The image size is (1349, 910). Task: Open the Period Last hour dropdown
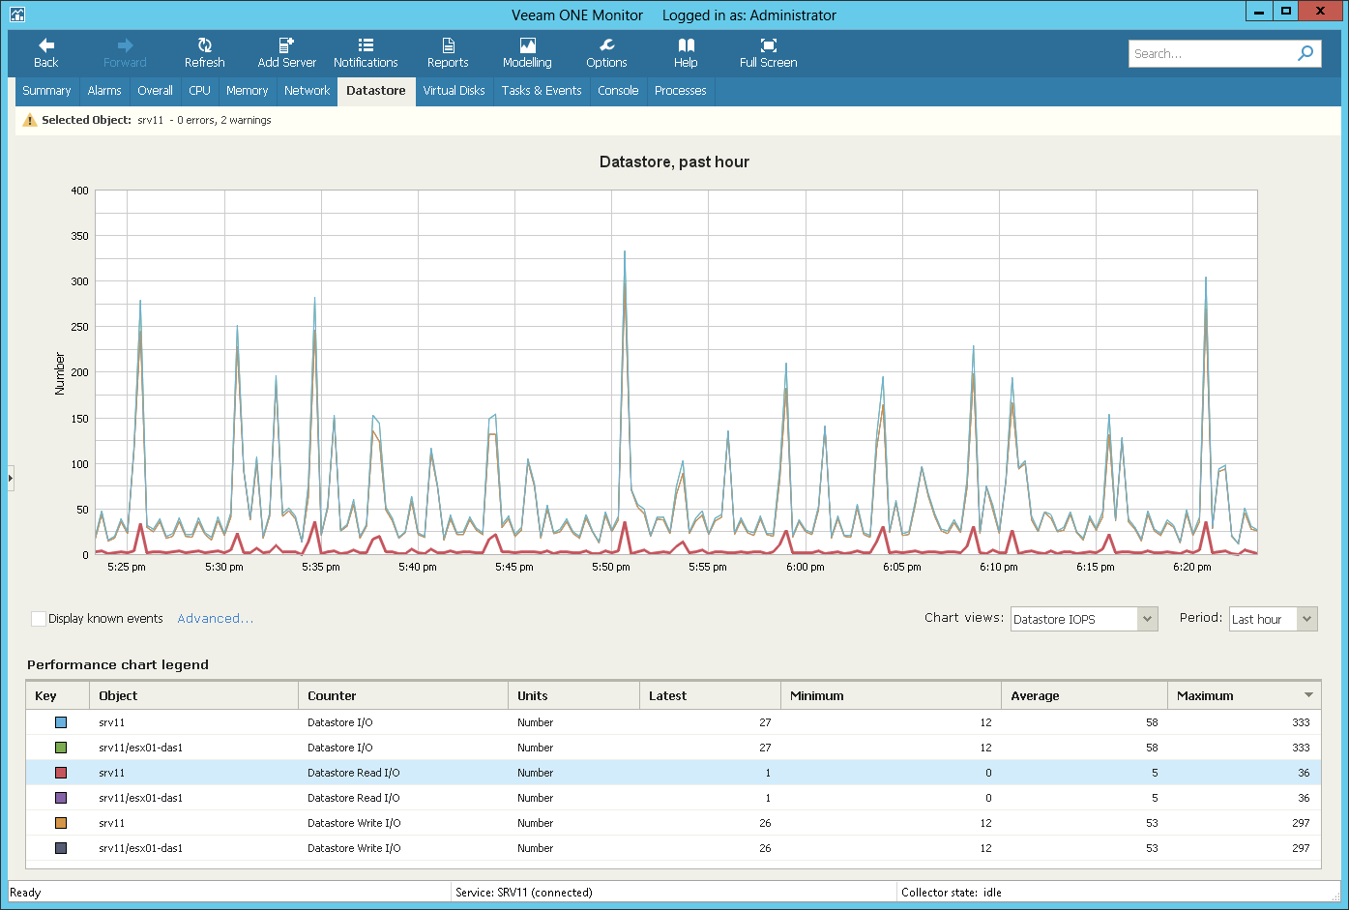coord(1273,619)
